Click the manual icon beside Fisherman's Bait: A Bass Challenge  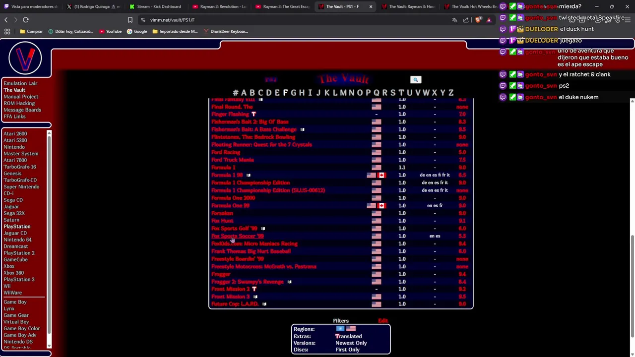coord(302,129)
